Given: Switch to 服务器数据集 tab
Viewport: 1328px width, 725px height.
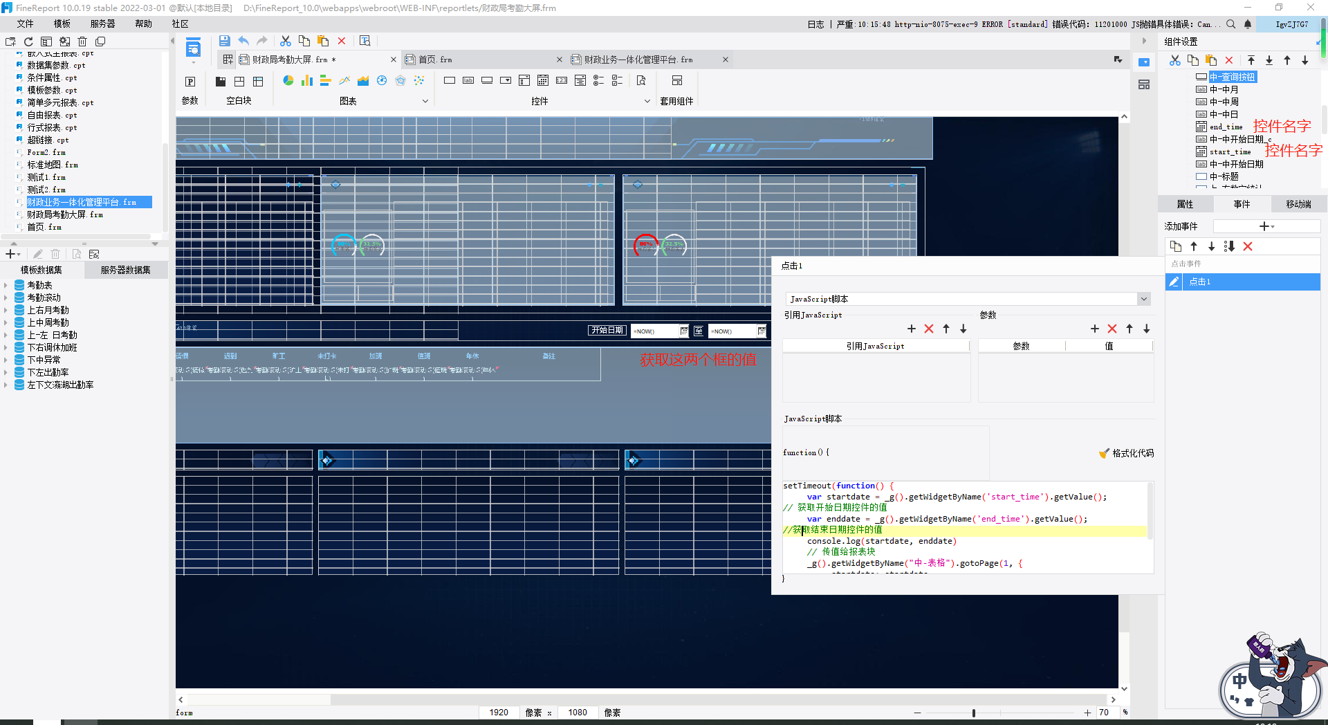Looking at the screenshot, I should coord(125,270).
